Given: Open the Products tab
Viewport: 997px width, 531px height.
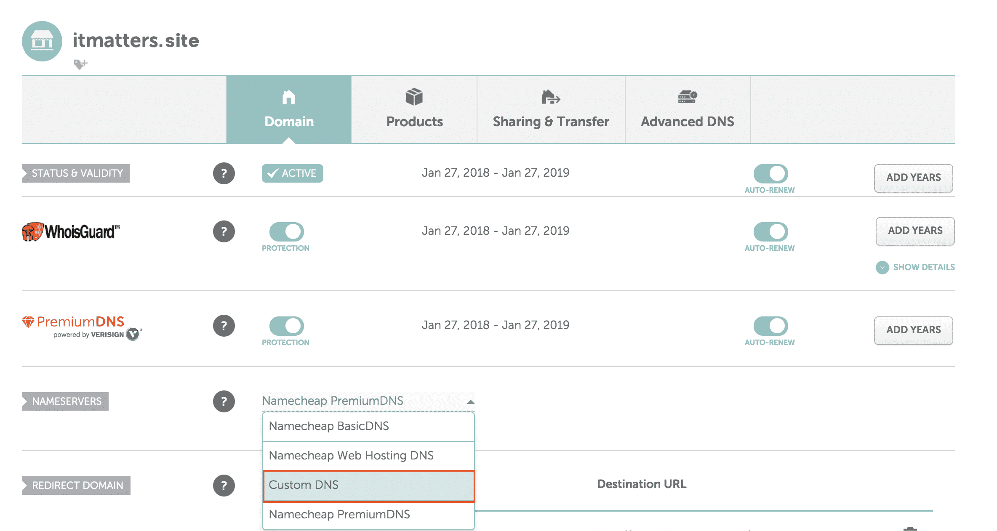Looking at the screenshot, I should click(x=414, y=109).
